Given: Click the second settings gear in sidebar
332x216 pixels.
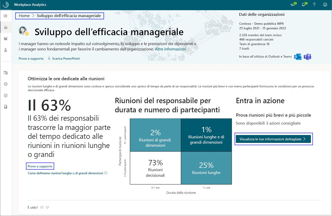Looking at the screenshot, I should pos(6,96).
